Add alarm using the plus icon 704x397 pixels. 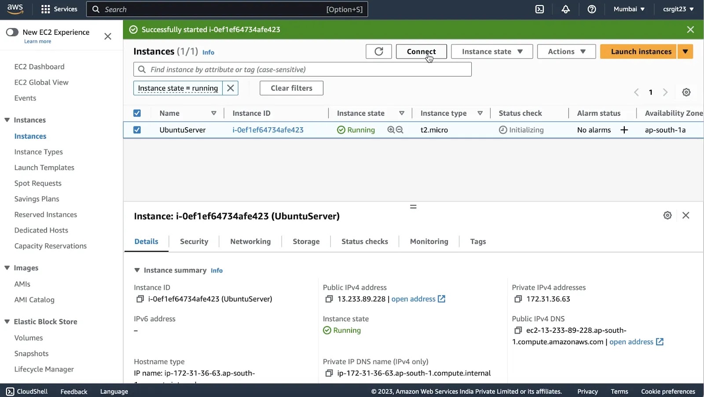tap(624, 130)
